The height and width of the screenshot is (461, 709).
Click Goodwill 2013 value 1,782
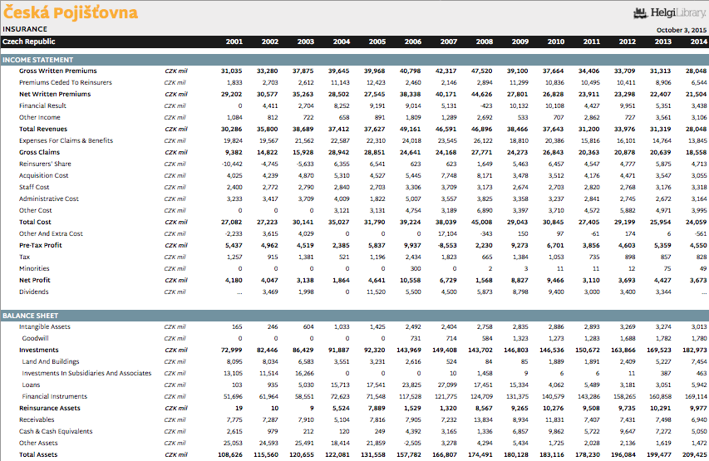[x=662, y=339]
